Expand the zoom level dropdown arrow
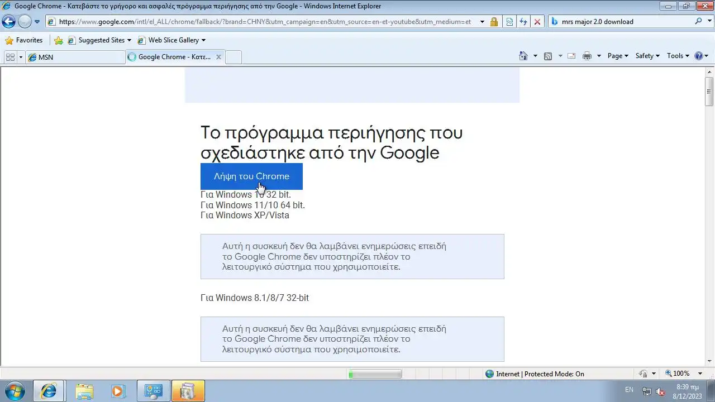715x402 pixels. click(x=701, y=374)
